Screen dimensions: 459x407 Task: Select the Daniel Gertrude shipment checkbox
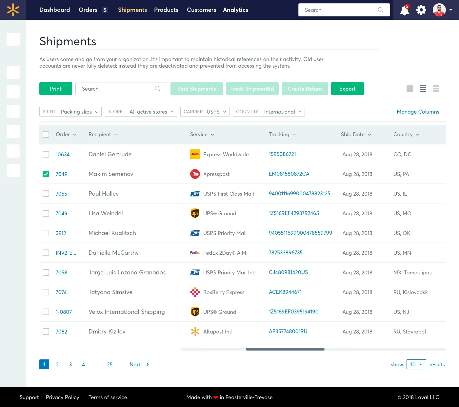point(46,154)
